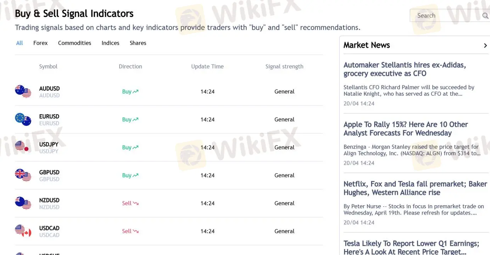
Task: Expand Market News via the right chevron
Action: [x=485, y=45]
